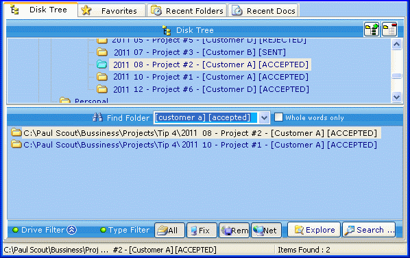Click the Rem removable drives button
The width and height of the screenshot is (410, 258).
[x=234, y=231]
